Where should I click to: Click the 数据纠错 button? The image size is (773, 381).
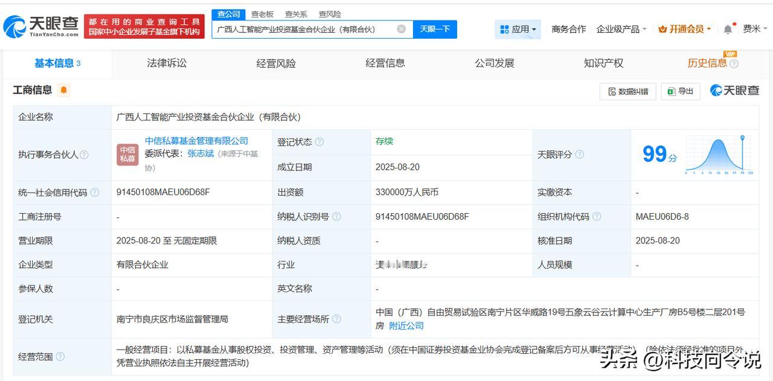628,91
